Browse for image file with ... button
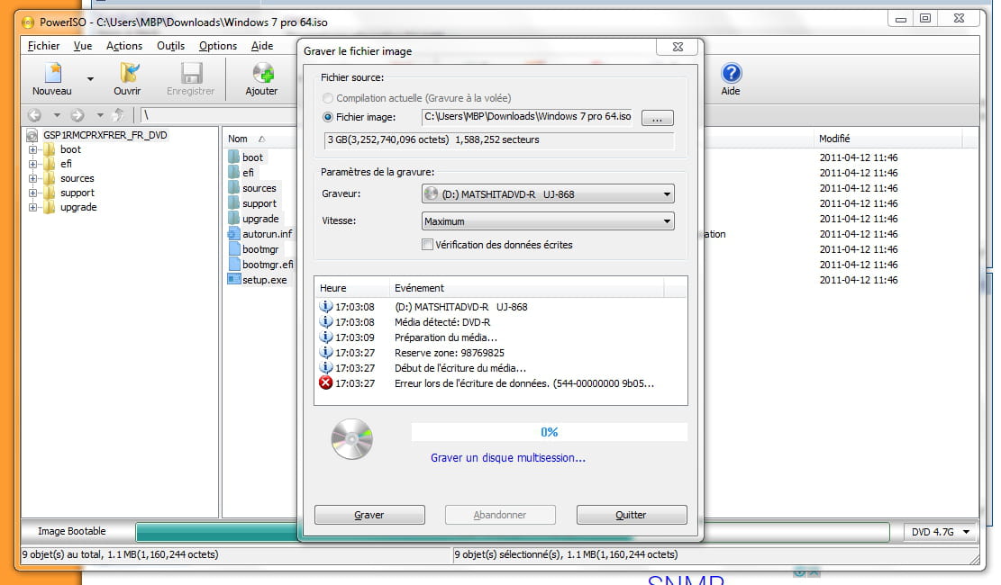 (658, 118)
